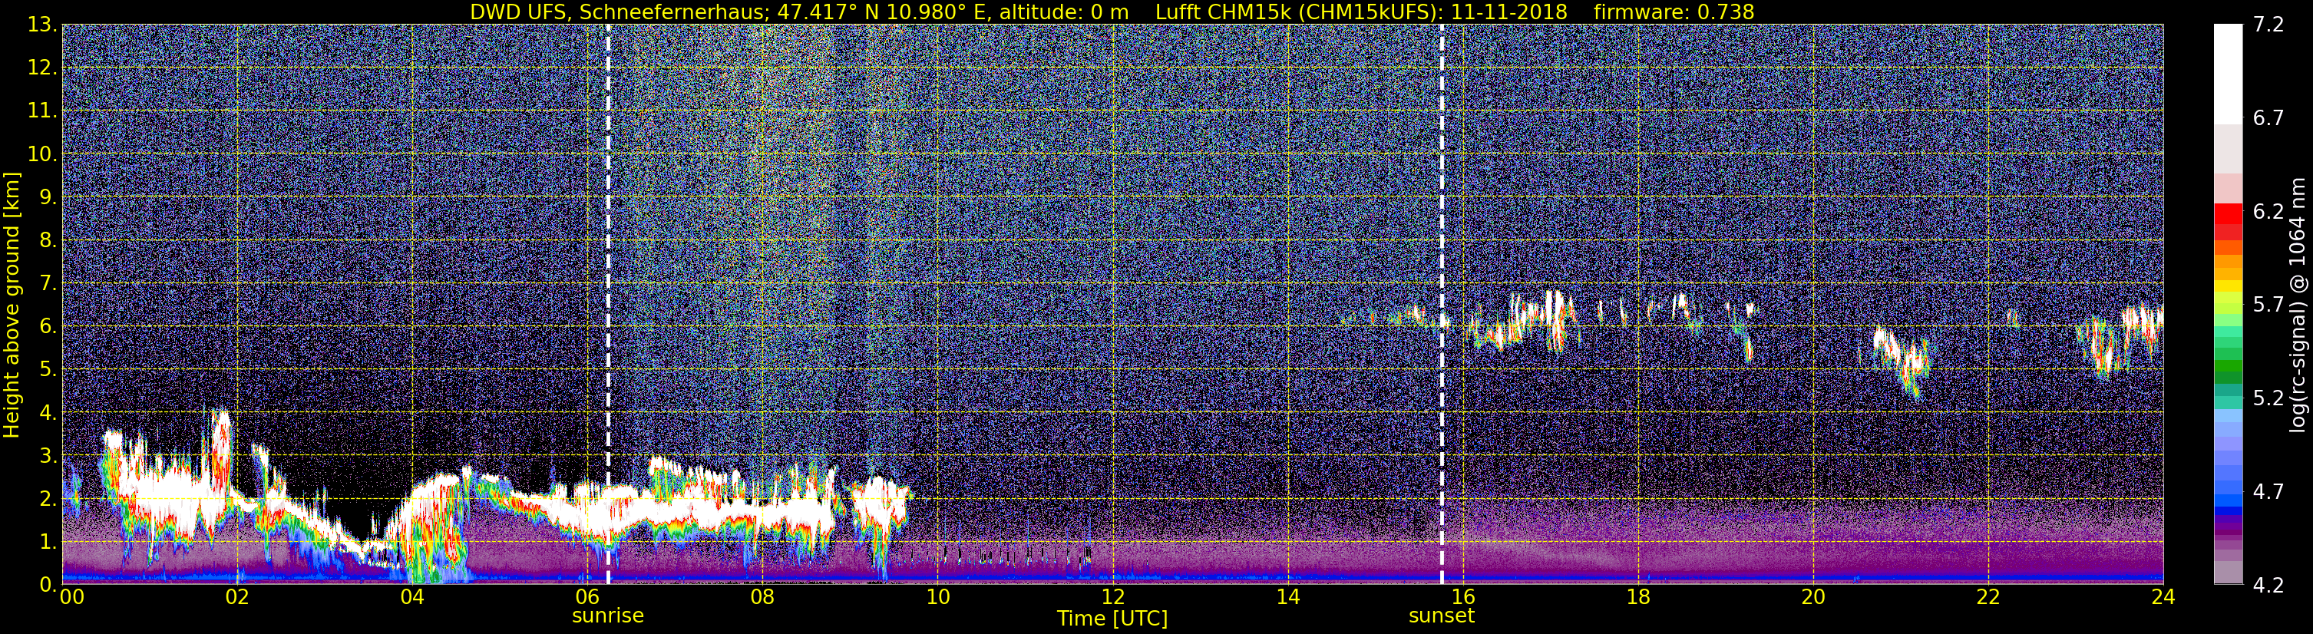Click the x-axis tick label '00'
Image resolution: width=2313 pixels, height=634 pixels.
(71, 598)
